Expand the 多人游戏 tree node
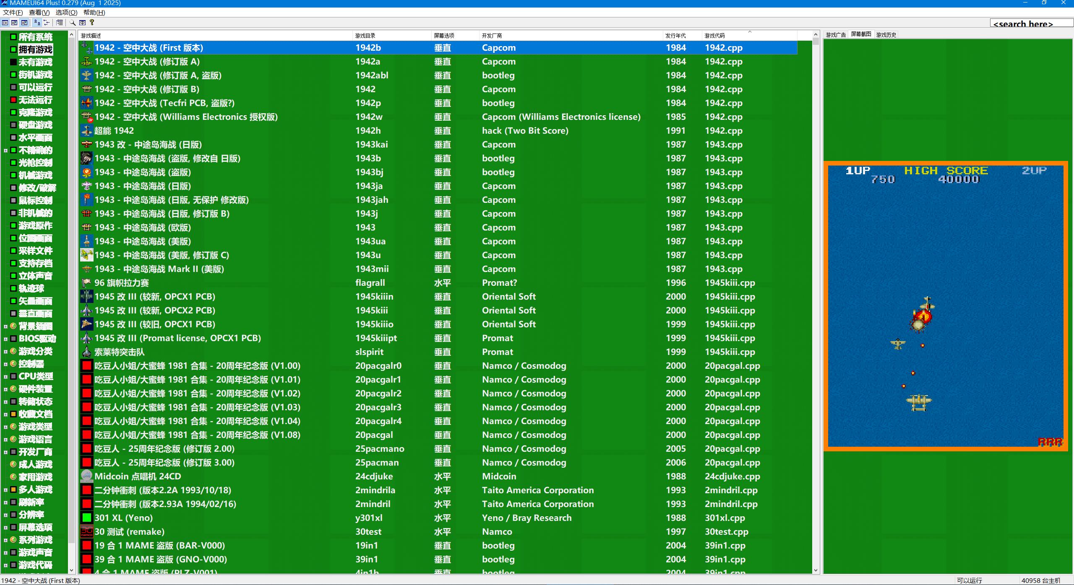 [5, 490]
